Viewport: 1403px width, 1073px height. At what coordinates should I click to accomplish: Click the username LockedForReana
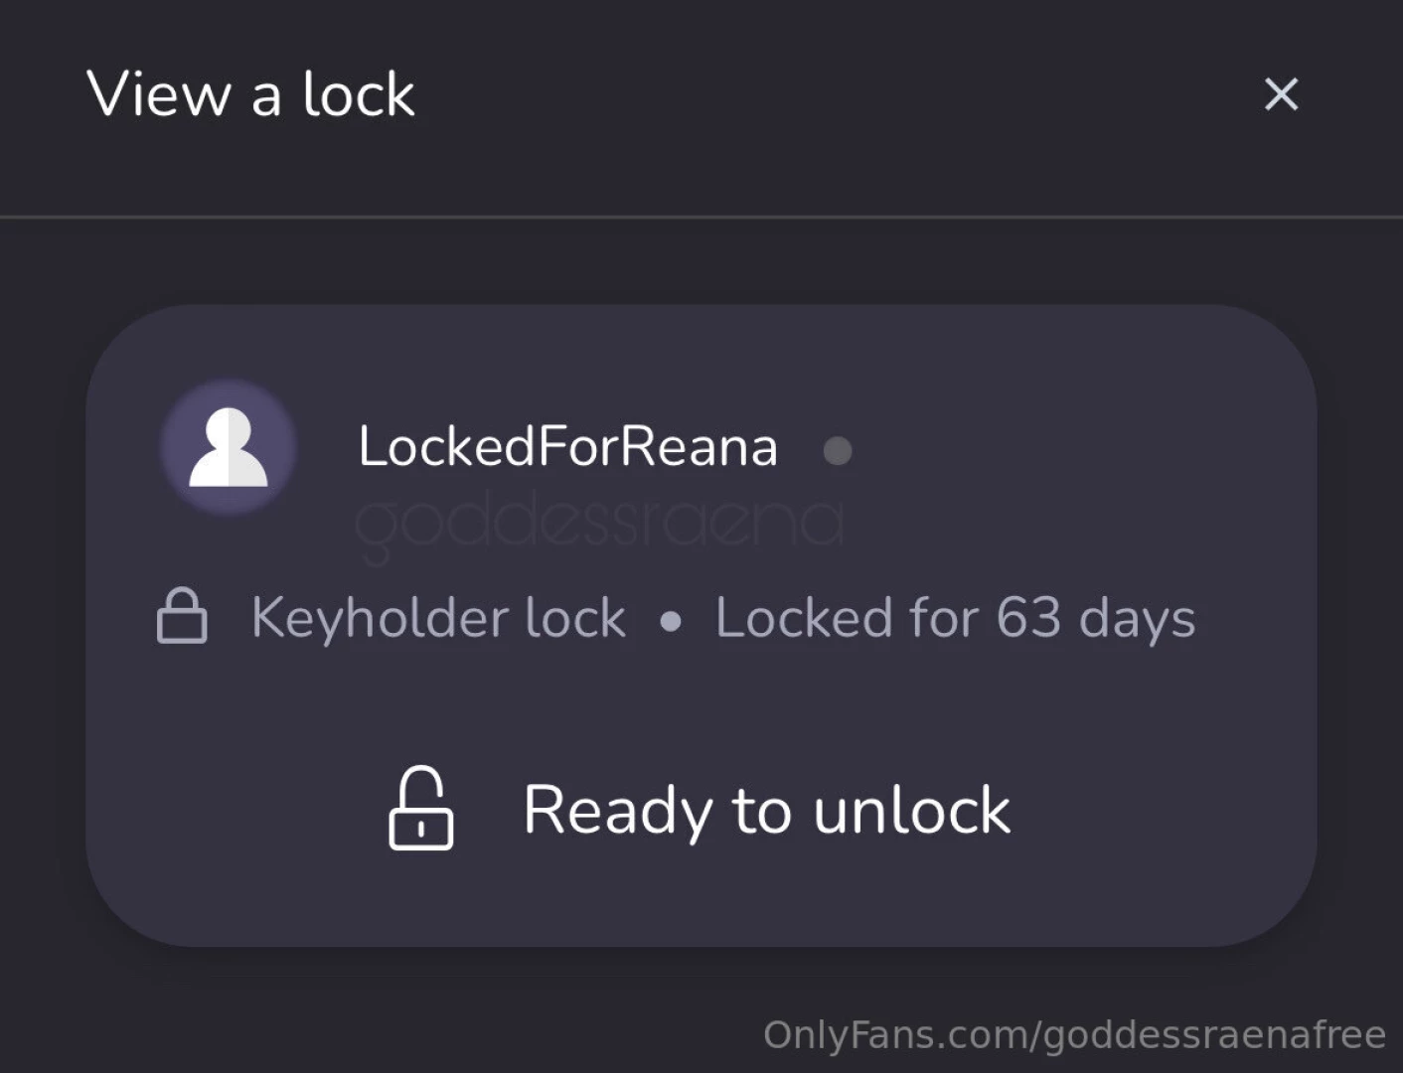pyautogui.click(x=568, y=447)
